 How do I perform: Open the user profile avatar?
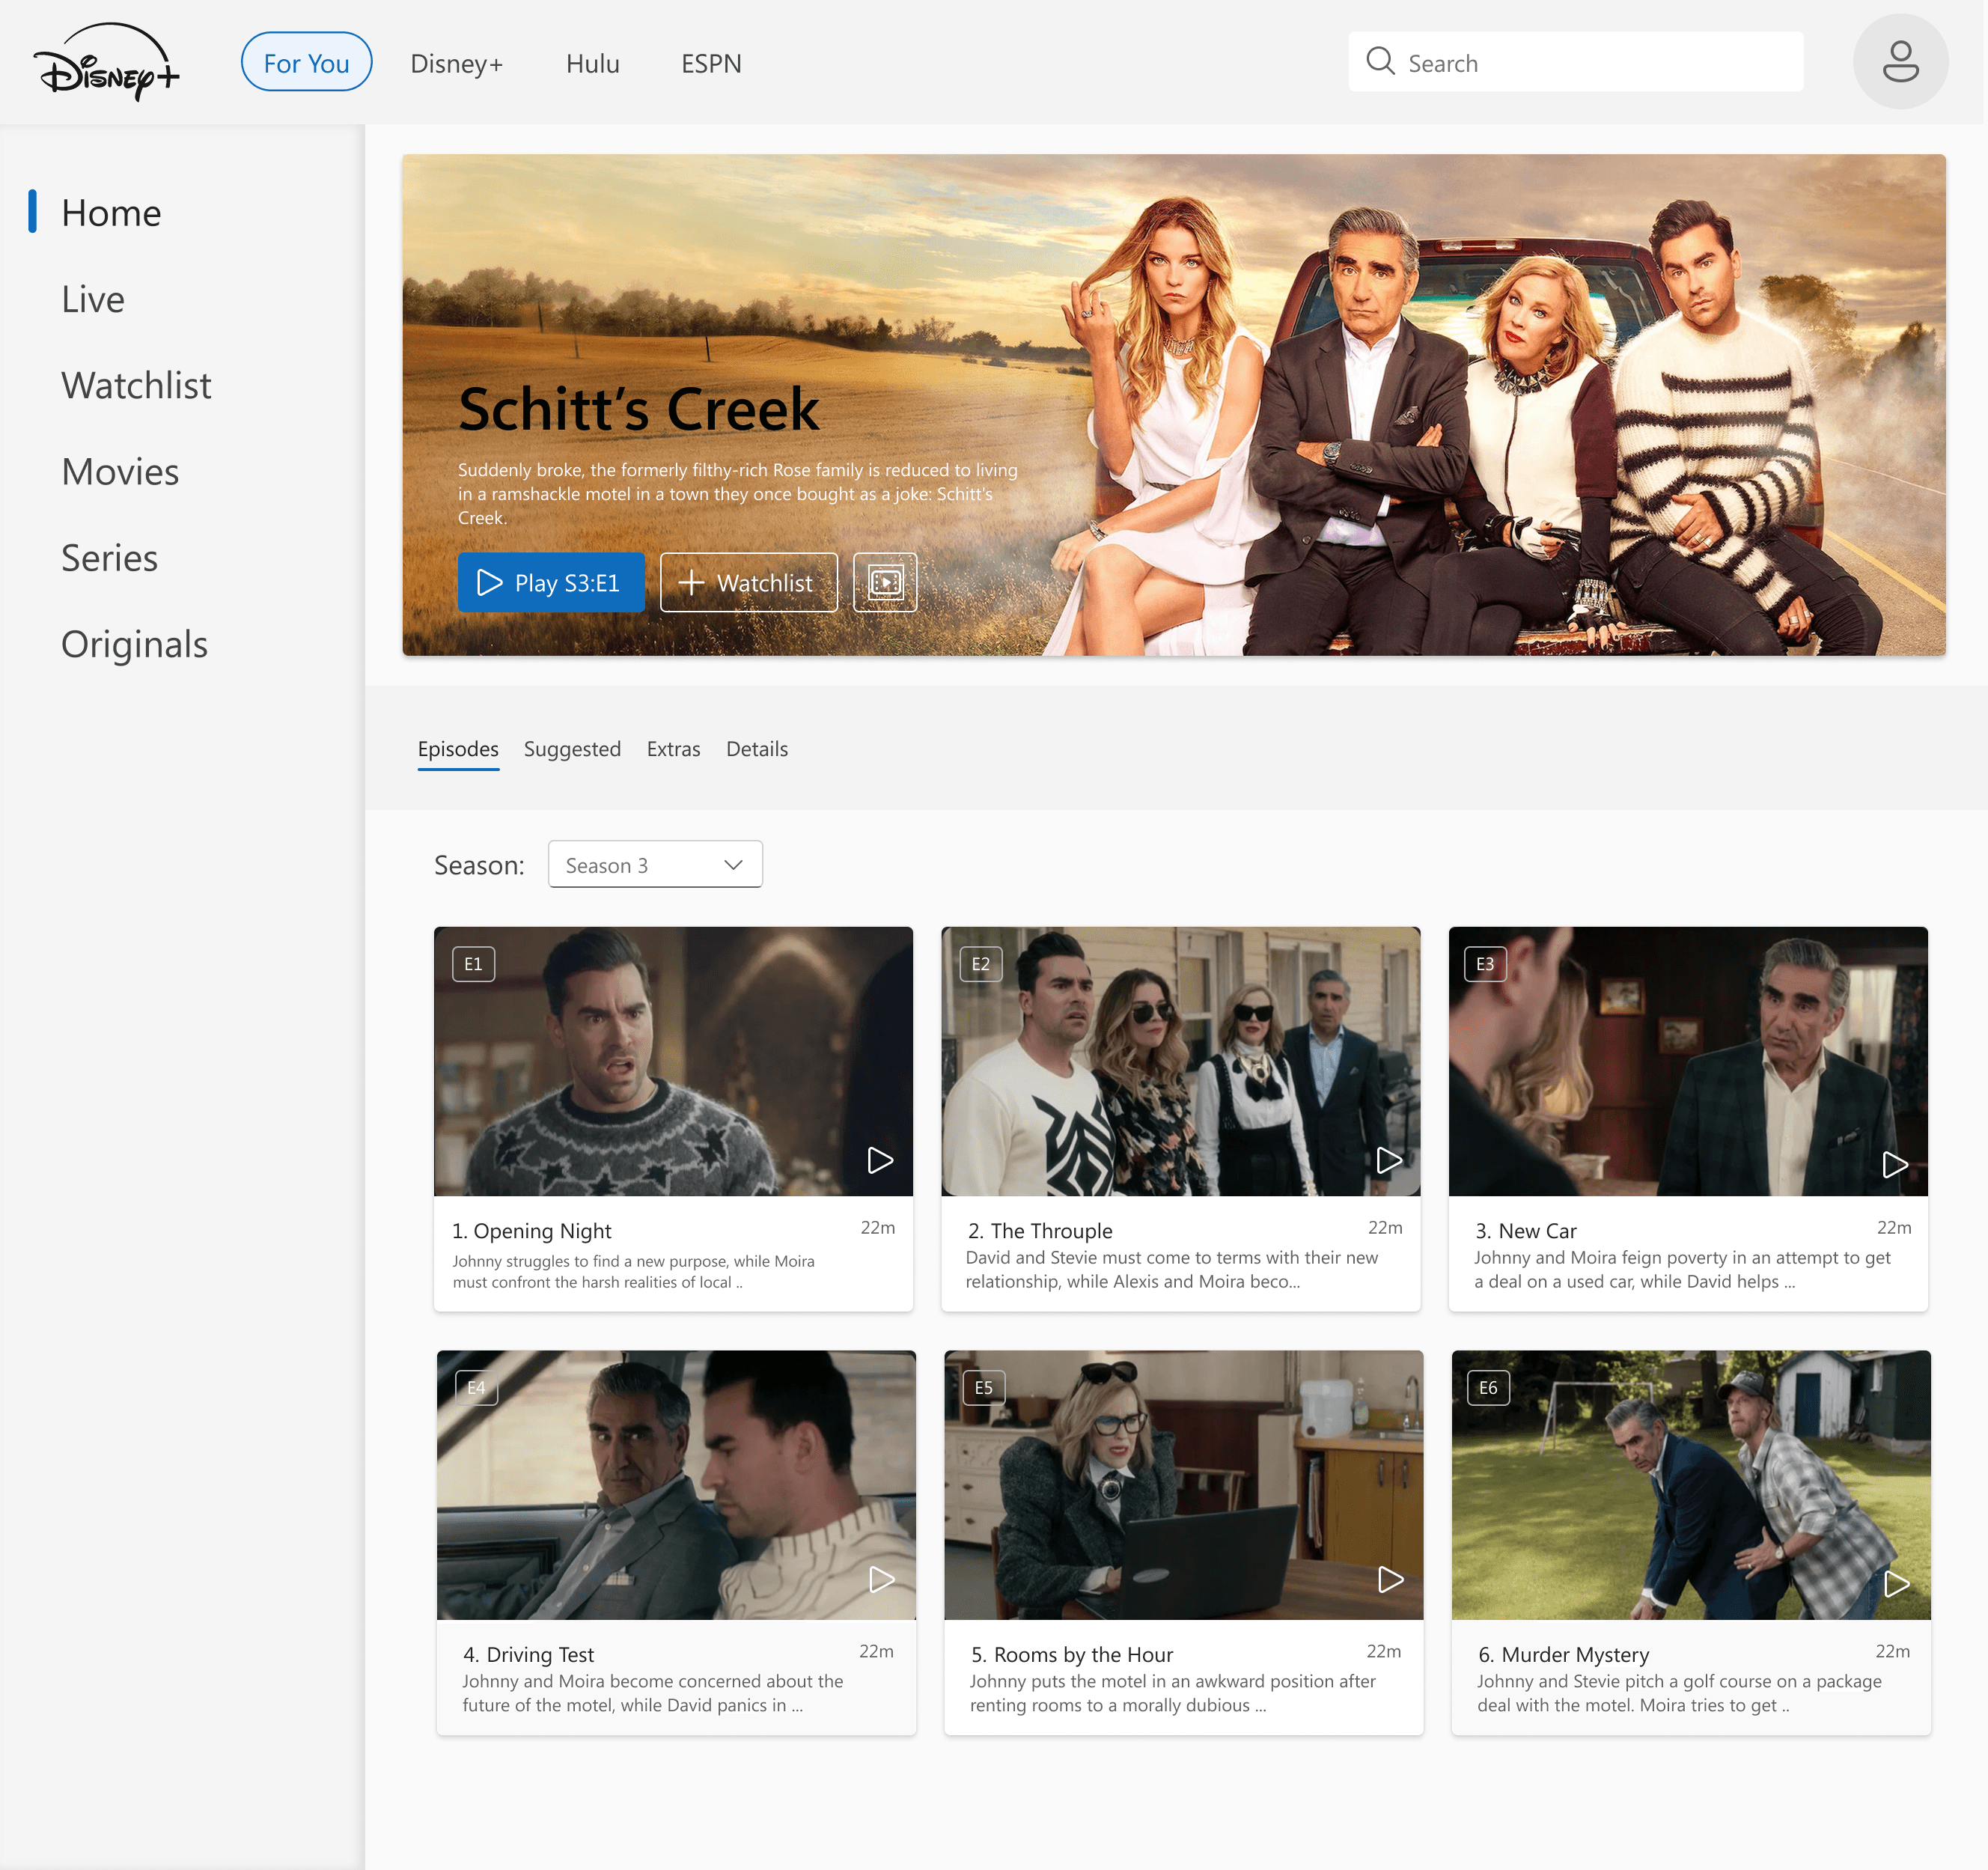tap(1899, 62)
